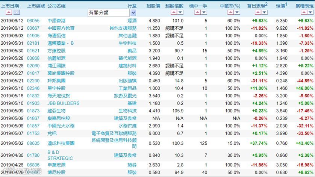Click the 招股價 column header

tap(153, 6)
